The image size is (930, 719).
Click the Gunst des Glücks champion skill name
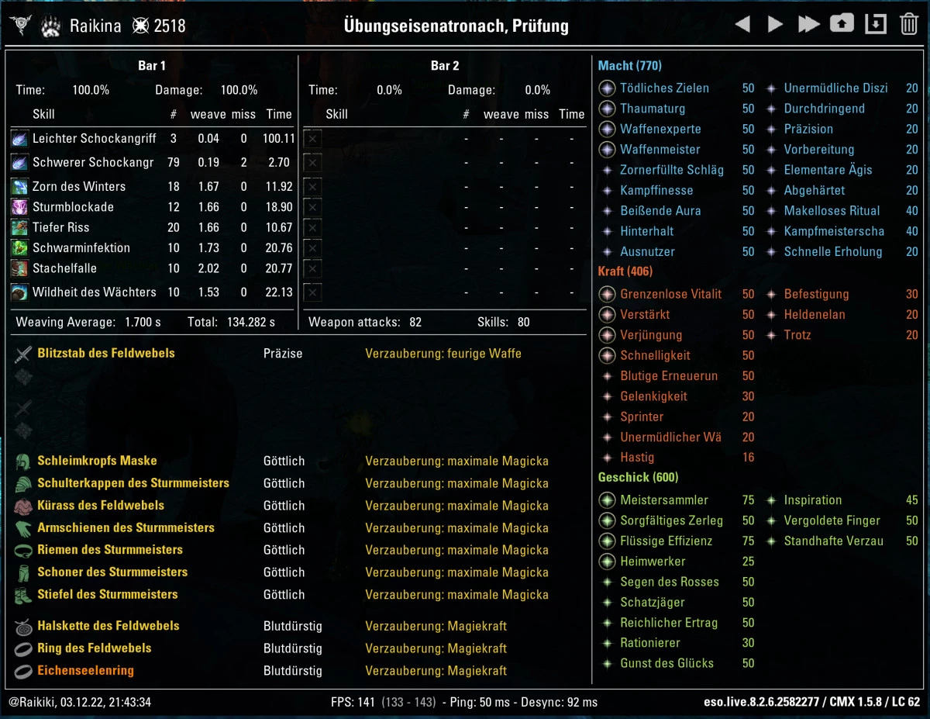point(666,664)
